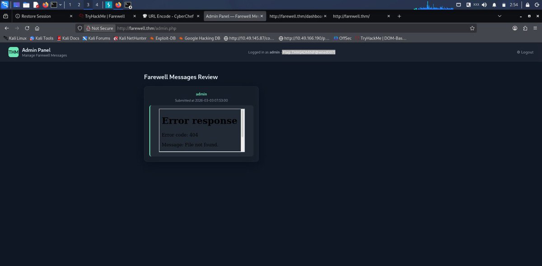The image size is (542, 266).
Task: Open a new browser tab
Action: coord(399,16)
